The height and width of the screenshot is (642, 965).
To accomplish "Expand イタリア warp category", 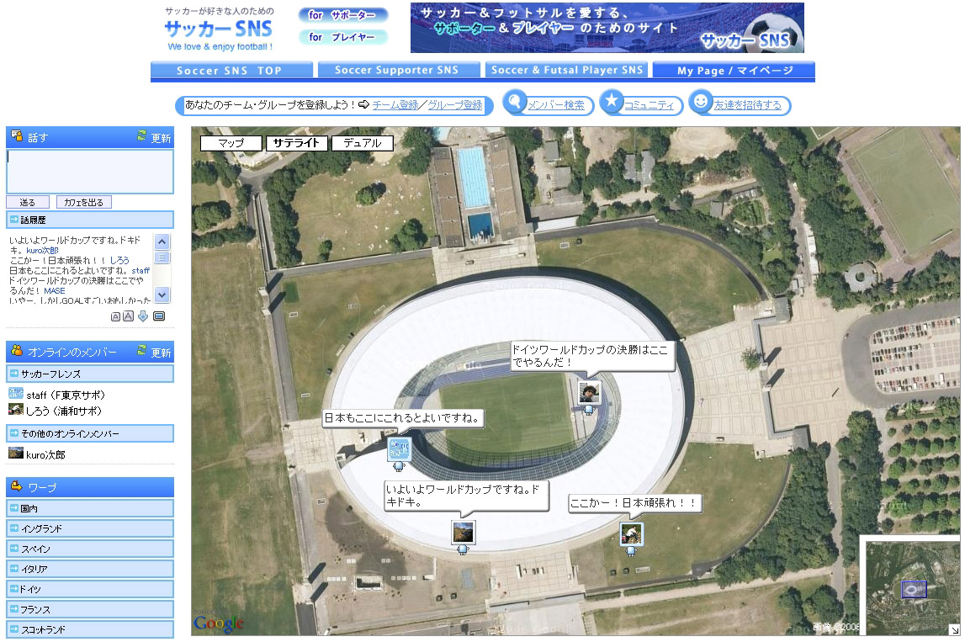I will [90, 569].
